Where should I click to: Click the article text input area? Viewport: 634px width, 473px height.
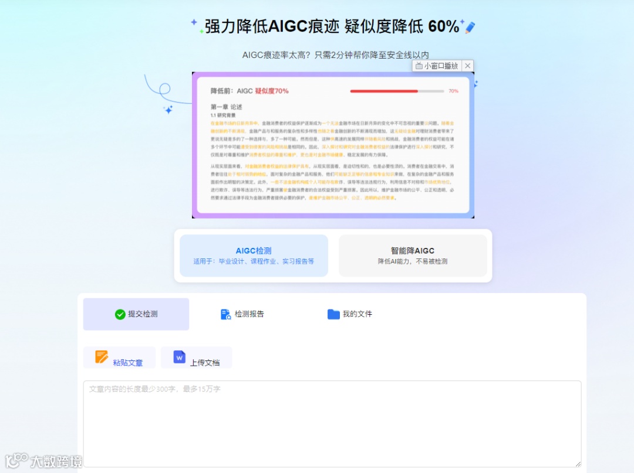coord(332,422)
